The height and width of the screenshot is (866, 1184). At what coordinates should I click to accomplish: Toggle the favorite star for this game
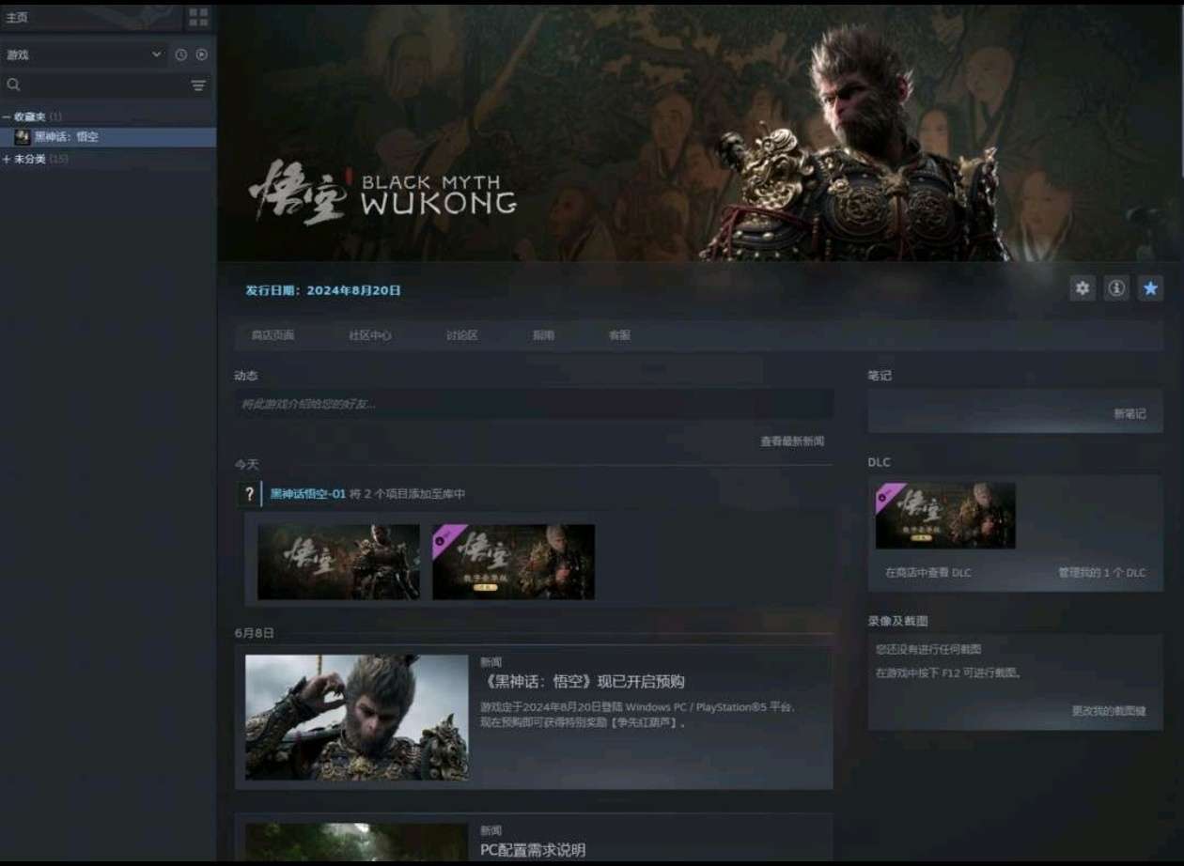point(1150,288)
